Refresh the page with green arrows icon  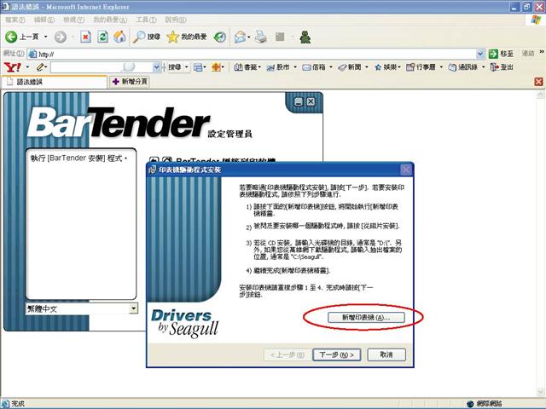[x=102, y=37]
